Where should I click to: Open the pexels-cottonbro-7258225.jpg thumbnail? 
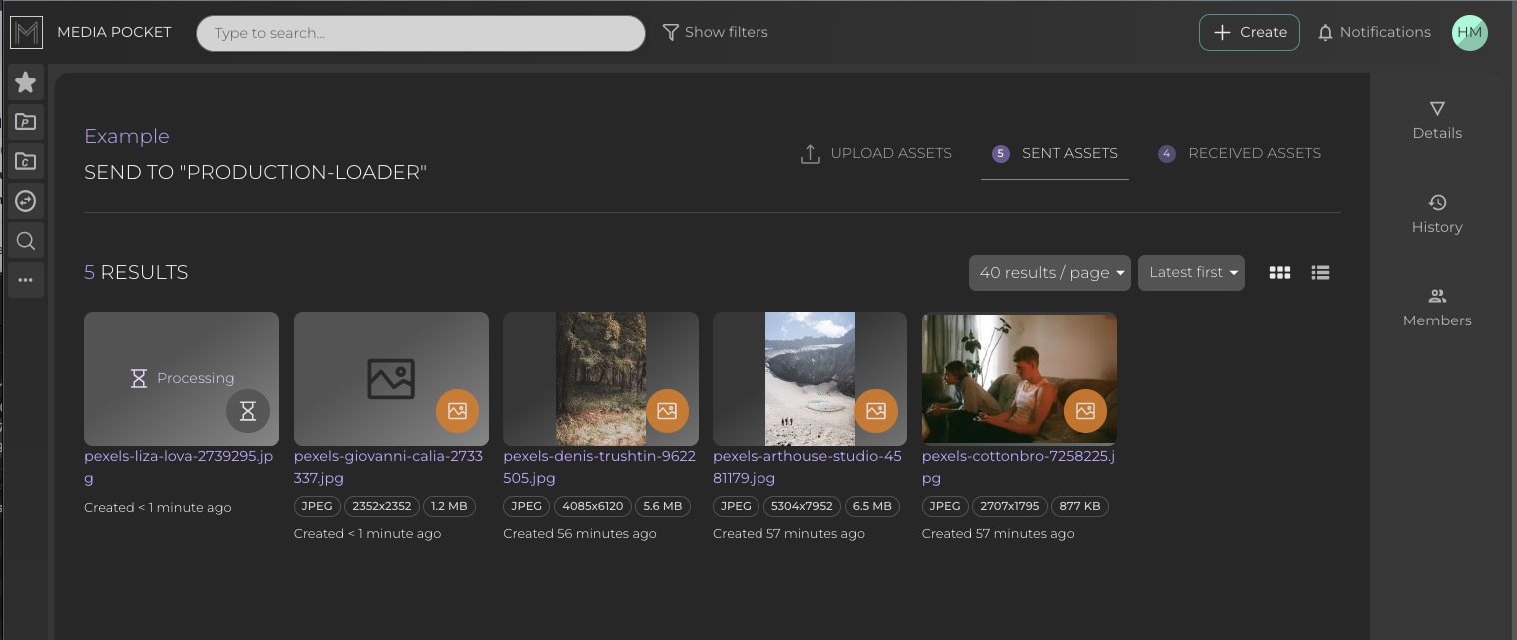pyautogui.click(x=1018, y=378)
